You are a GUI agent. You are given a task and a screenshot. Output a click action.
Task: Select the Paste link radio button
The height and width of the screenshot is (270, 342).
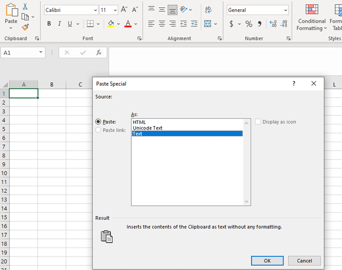[x=98, y=130]
